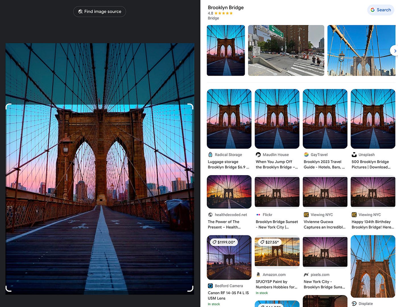The image size is (398, 307).
Task: Click the Find image source button
Action: click(100, 12)
